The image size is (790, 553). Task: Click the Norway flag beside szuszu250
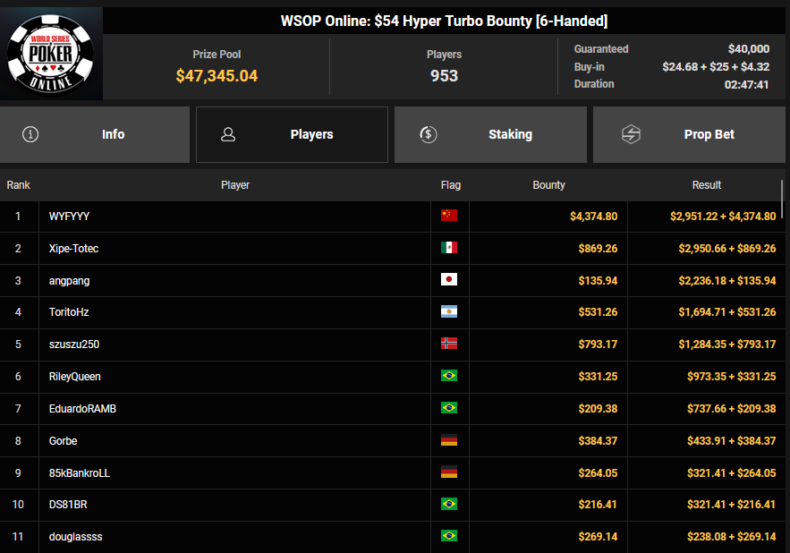pyautogui.click(x=449, y=345)
